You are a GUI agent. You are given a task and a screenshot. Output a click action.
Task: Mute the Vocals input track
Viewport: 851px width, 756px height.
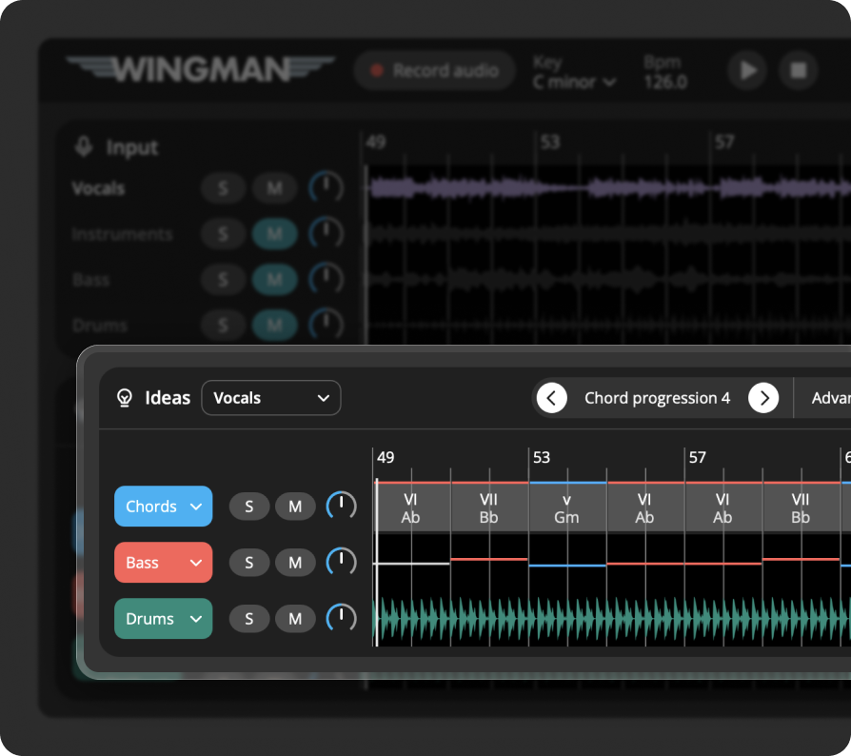point(274,189)
